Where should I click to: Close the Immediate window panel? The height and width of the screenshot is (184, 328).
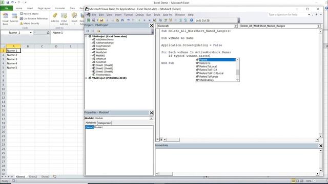(321, 146)
